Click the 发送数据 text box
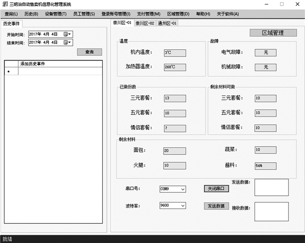Viewport: 305px width, 243px height. coord(271,188)
